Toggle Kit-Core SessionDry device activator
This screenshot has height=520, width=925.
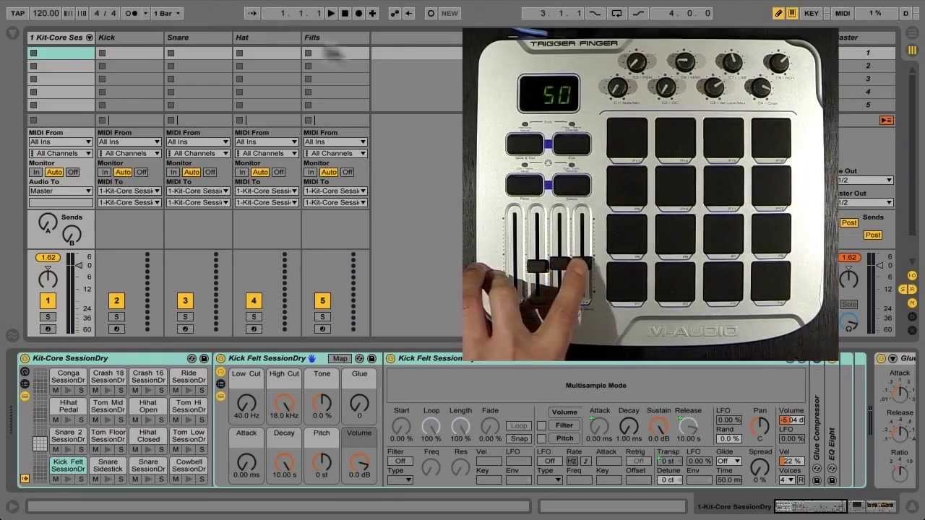25,358
